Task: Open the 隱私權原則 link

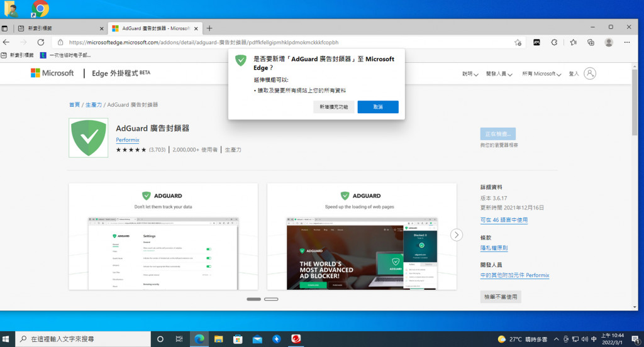Action: coord(494,248)
